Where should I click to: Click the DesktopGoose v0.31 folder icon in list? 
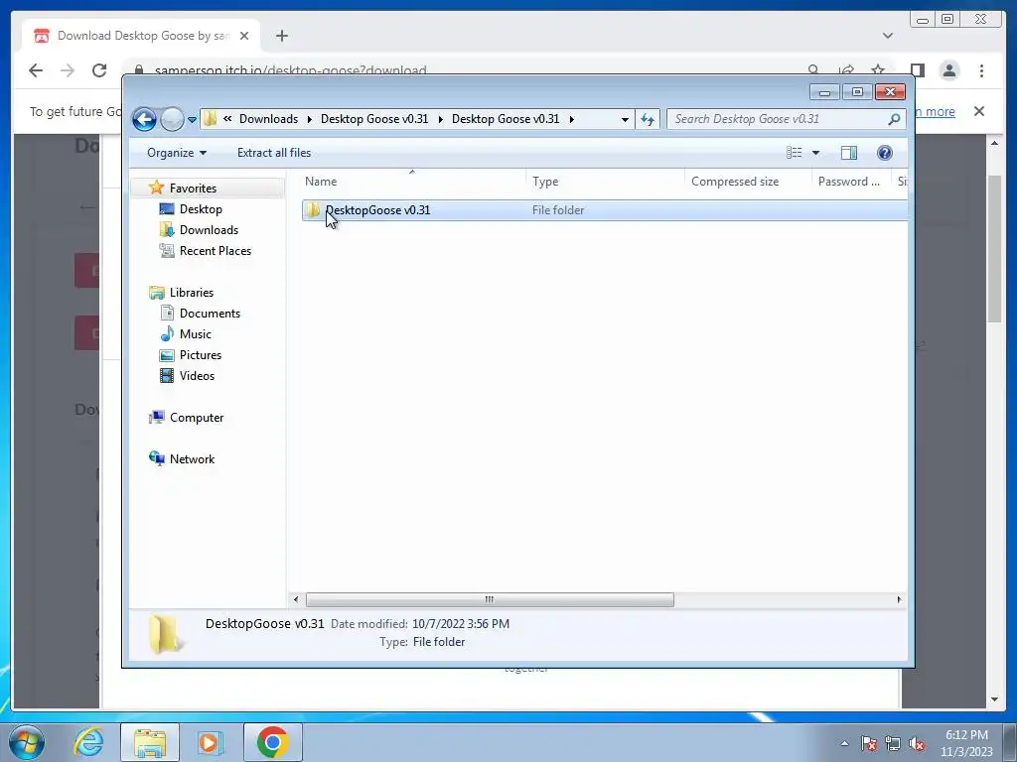pyautogui.click(x=313, y=210)
